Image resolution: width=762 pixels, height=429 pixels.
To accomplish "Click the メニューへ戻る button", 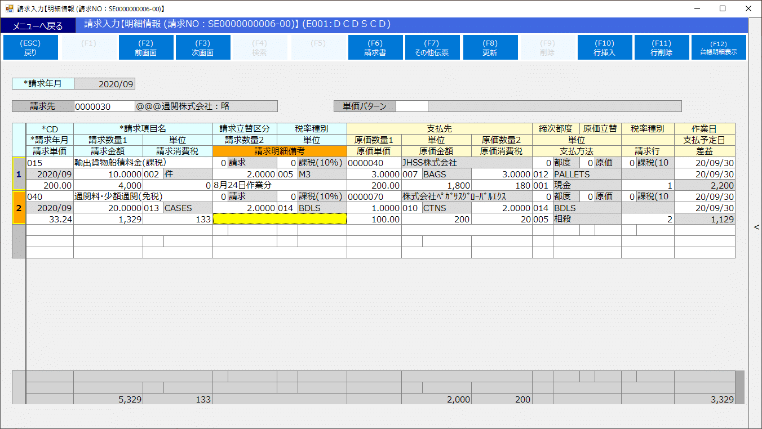I will [x=38, y=26].
